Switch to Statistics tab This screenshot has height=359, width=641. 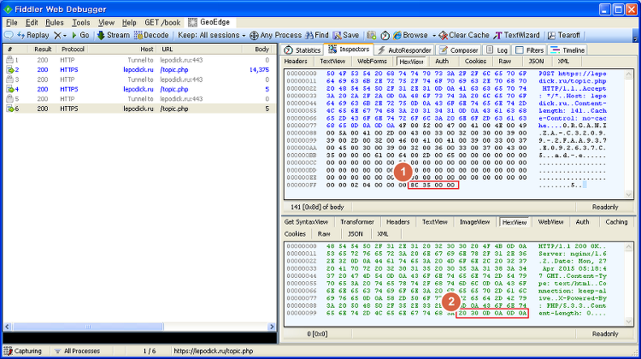coord(303,50)
